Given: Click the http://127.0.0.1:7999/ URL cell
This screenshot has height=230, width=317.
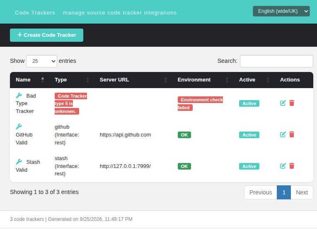Looking at the screenshot, I should (125, 166).
